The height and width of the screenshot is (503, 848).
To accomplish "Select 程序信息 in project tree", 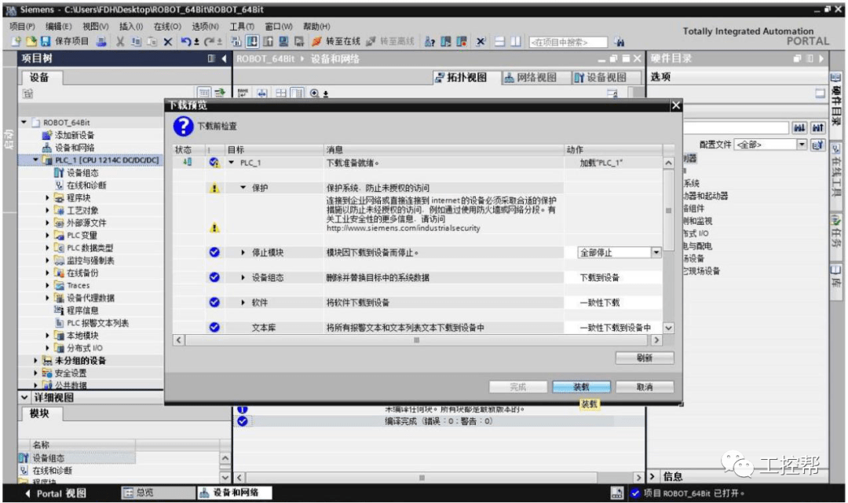I will [82, 310].
